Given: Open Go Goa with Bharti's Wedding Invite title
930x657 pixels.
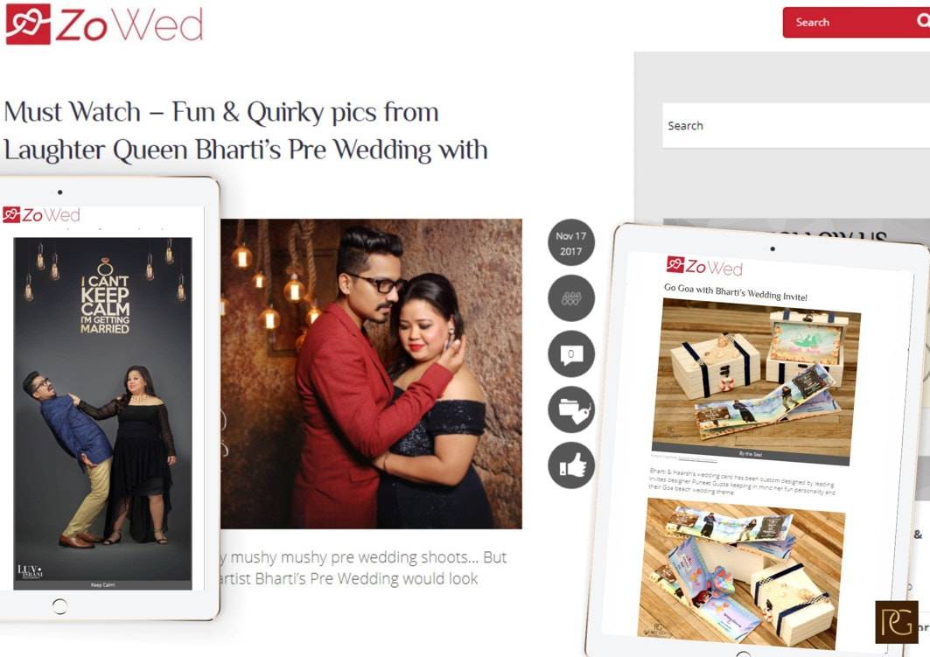Looking at the screenshot, I should 736,292.
